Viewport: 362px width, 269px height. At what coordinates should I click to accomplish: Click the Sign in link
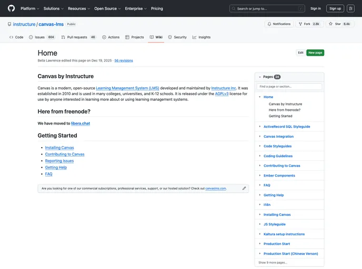[316, 8]
